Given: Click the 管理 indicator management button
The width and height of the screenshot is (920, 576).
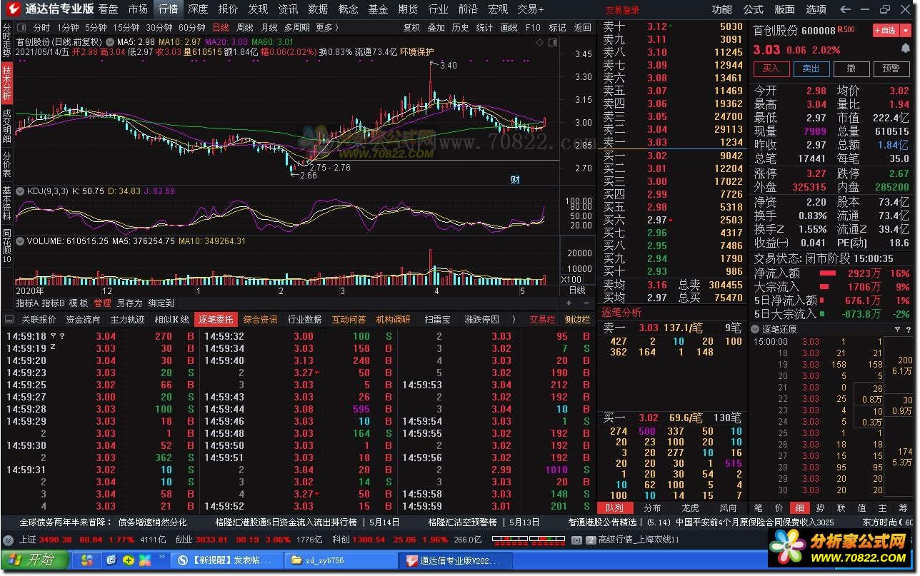Looking at the screenshot, I should pyautogui.click(x=103, y=303).
